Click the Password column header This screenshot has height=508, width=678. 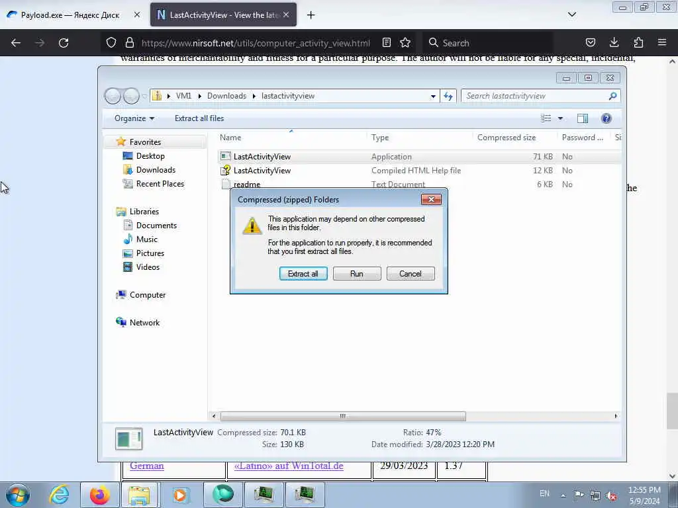(x=584, y=138)
